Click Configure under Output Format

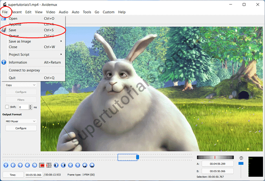pyautogui.click(x=20, y=128)
